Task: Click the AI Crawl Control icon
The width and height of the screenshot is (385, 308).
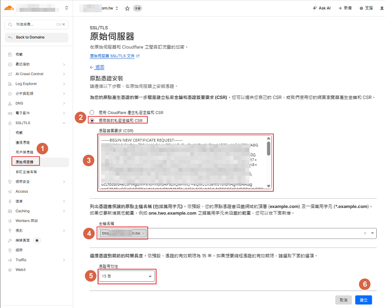Action: 10,74
